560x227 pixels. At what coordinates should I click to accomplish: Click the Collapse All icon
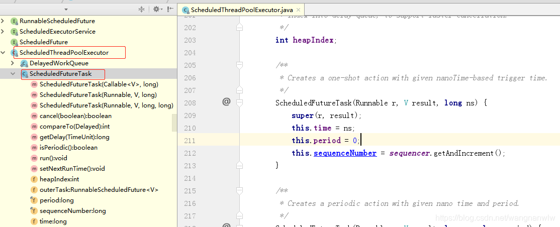[x=141, y=10]
